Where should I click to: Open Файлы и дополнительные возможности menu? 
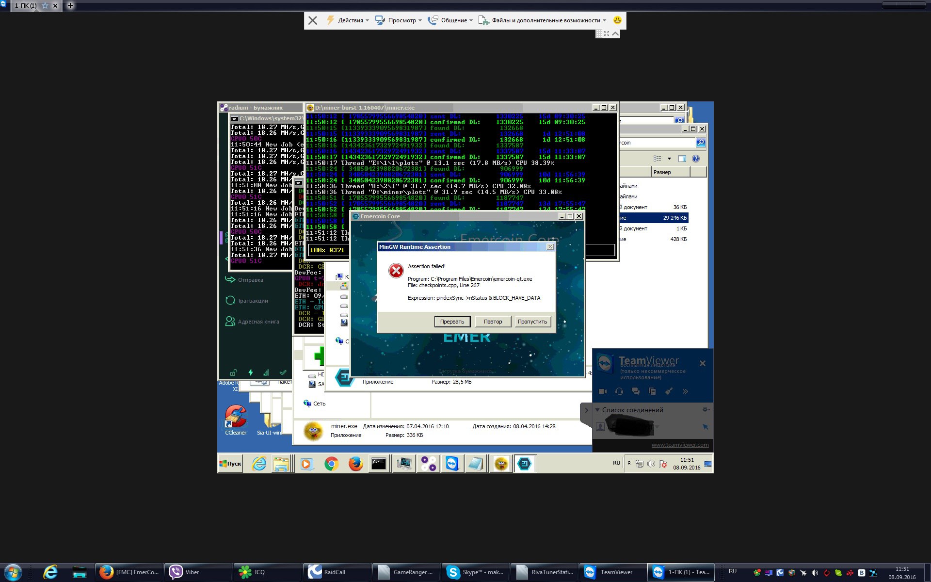(x=543, y=20)
